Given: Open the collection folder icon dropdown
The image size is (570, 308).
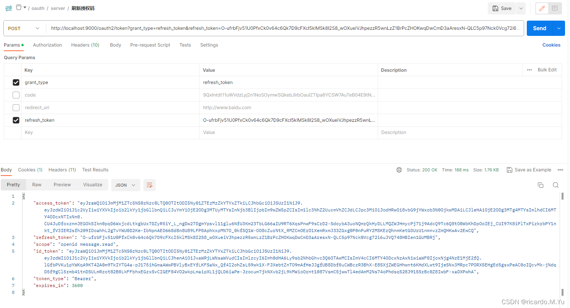Looking at the screenshot, I should (x=21, y=8).
